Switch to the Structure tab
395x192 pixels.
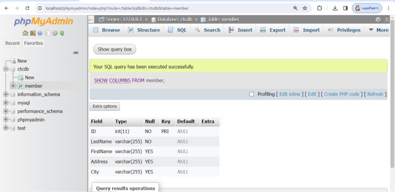[144, 30]
